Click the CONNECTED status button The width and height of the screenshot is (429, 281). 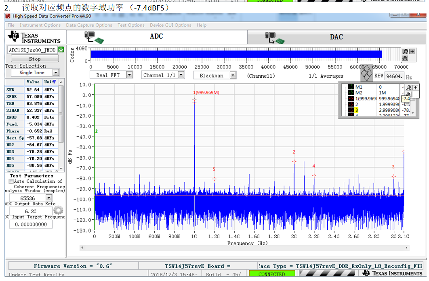click(x=272, y=274)
